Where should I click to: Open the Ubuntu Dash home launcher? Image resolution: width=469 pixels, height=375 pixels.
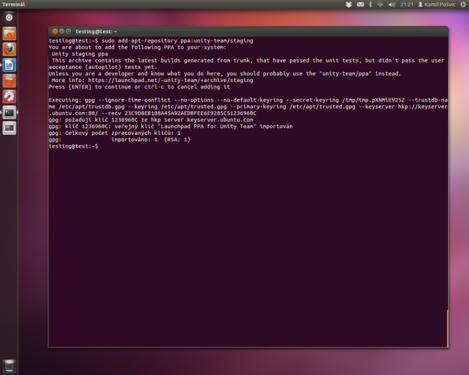[9, 18]
